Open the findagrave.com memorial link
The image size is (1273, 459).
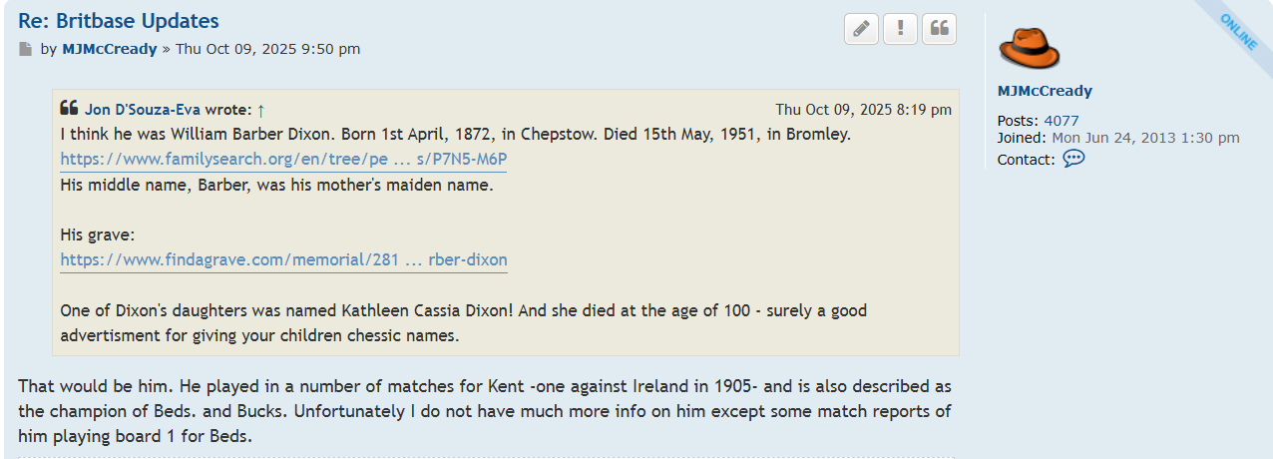click(283, 260)
